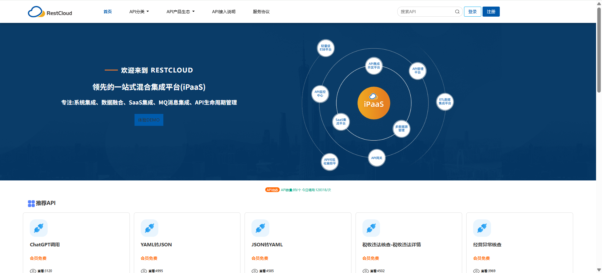Click the YAML转JSON plug icon

(150, 228)
